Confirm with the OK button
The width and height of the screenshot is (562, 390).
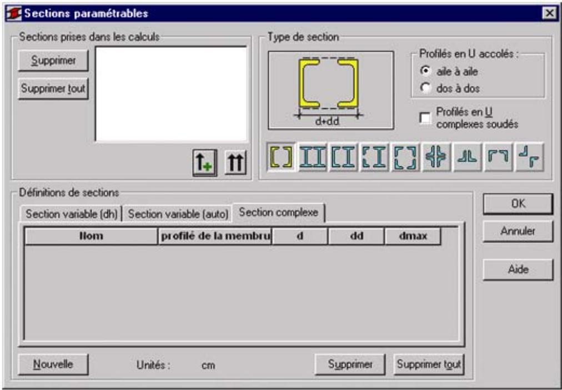click(x=518, y=204)
